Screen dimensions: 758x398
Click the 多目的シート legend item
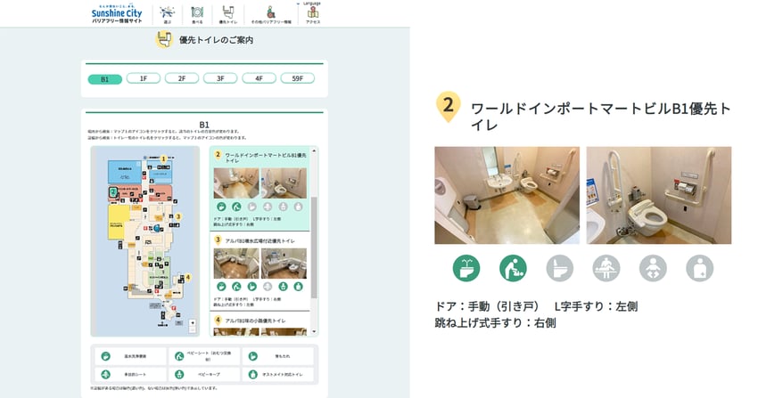130,374
